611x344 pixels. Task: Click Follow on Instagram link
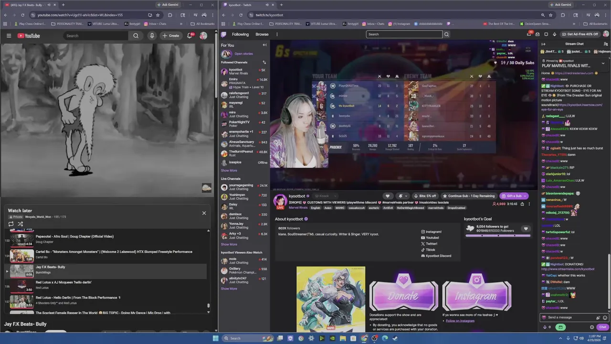(460, 321)
